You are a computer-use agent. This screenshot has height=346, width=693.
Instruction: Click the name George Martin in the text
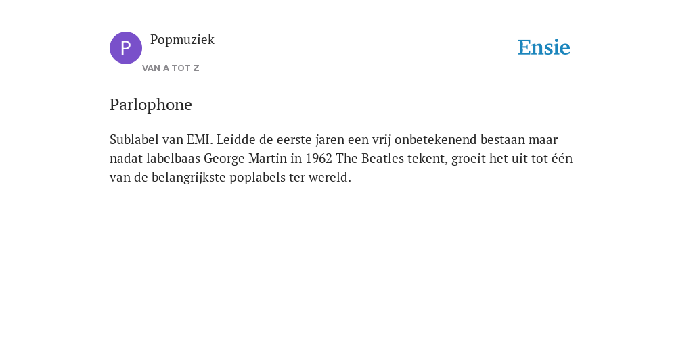pyautogui.click(x=245, y=158)
